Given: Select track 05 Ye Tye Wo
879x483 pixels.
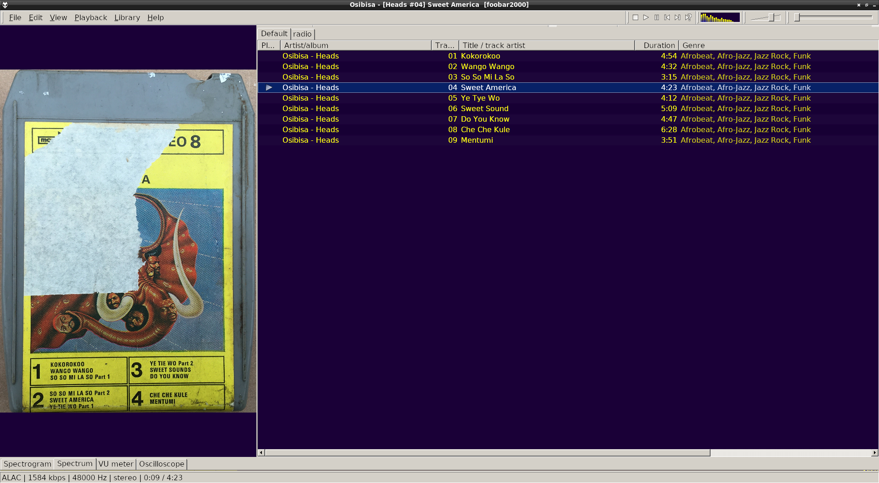Looking at the screenshot, I should click(x=568, y=98).
